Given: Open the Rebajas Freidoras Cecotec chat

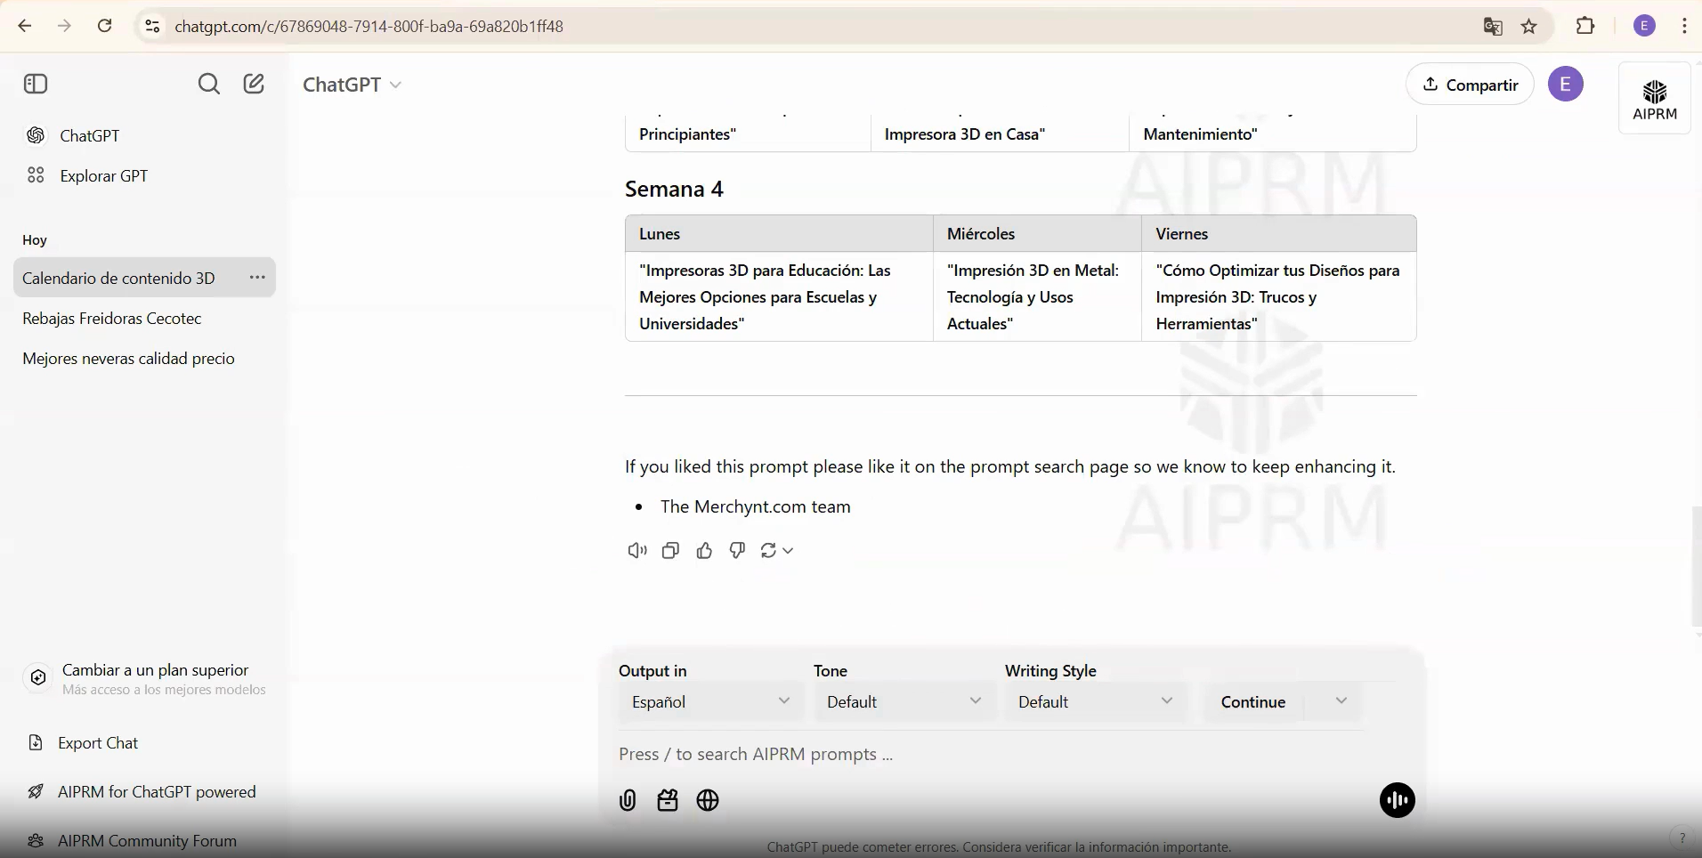Looking at the screenshot, I should (144, 318).
